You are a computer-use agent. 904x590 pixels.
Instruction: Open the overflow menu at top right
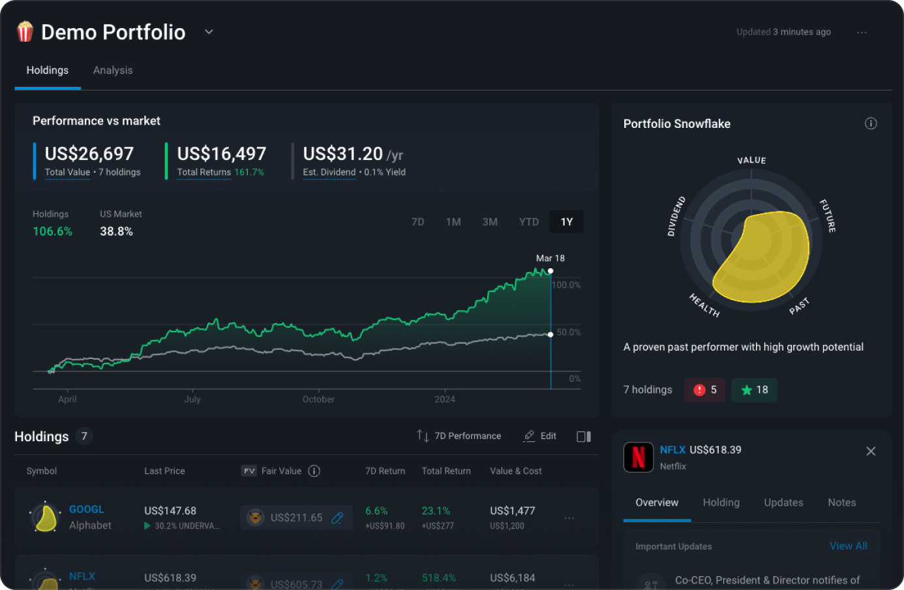pyautogui.click(x=862, y=32)
